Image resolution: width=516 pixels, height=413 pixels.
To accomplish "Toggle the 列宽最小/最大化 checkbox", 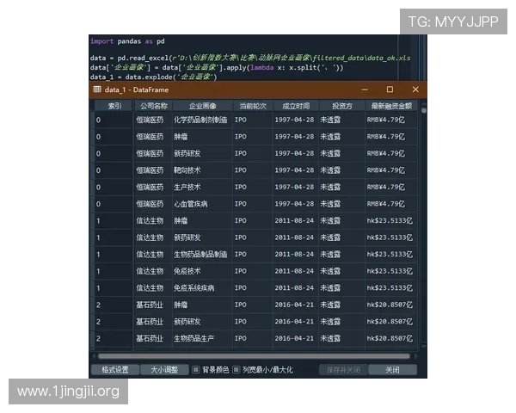I will tap(236, 370).
